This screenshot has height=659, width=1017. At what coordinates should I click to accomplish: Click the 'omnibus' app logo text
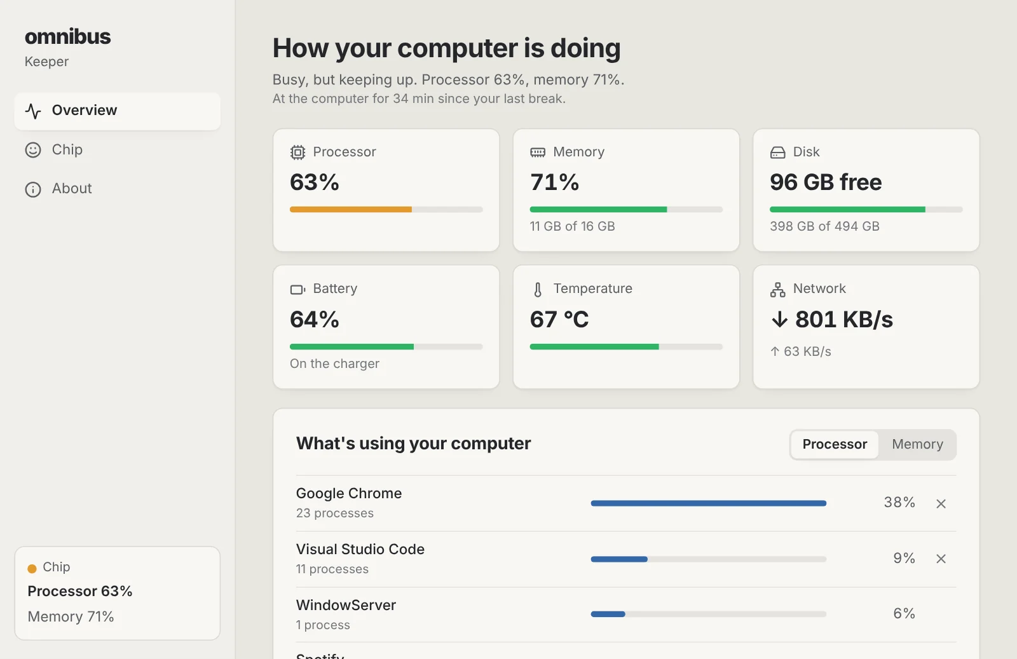[x=68, y=37]
